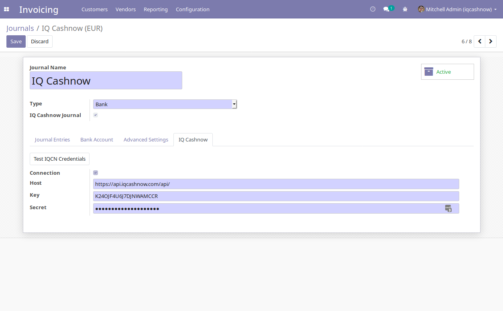Switch to the Journal Entries tab
The image size is (503, 311).
(52, 139)
